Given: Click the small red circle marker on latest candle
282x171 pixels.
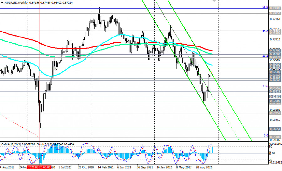Looking at the screenshot, I should 211,71.
